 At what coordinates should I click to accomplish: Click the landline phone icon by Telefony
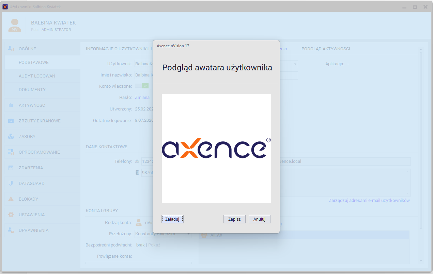137,161
